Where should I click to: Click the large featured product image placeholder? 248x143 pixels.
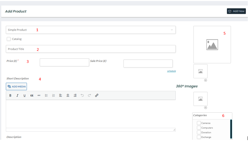click(212, 44)
